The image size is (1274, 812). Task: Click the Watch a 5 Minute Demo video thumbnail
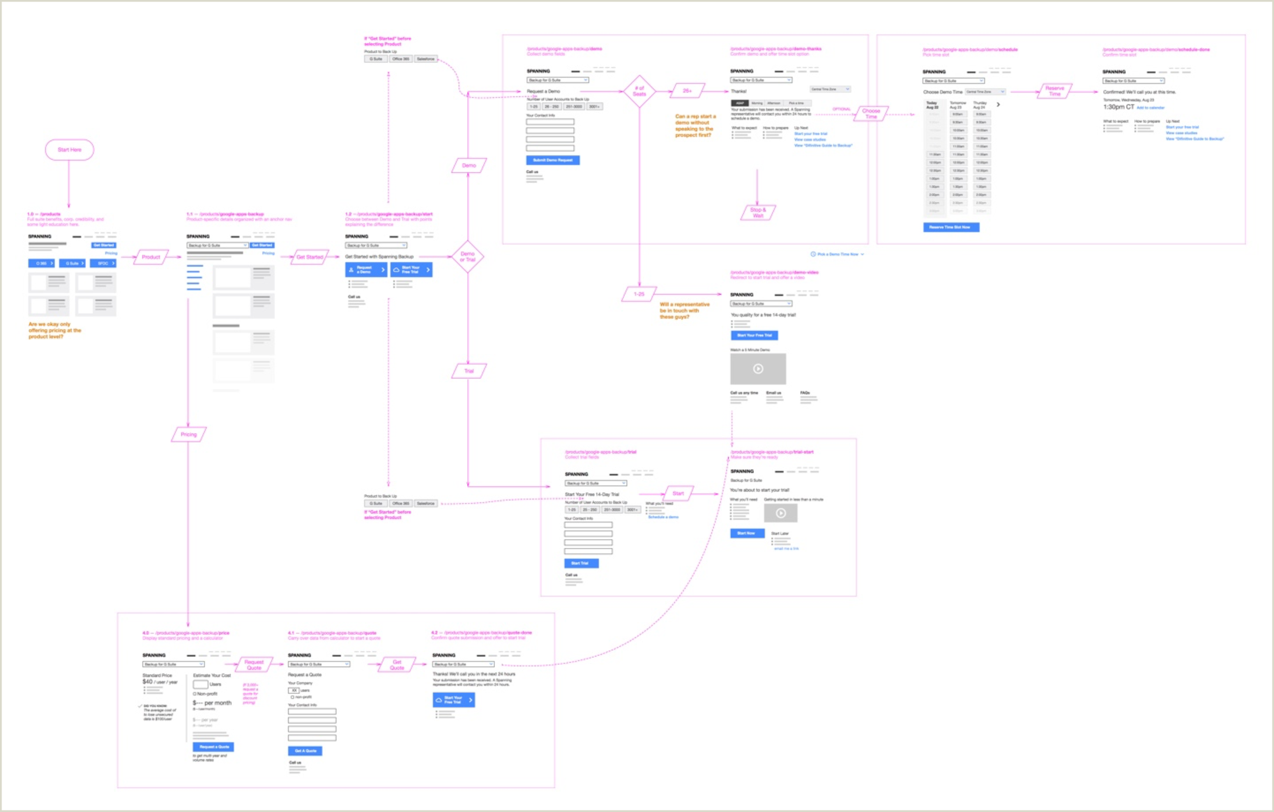758,369
